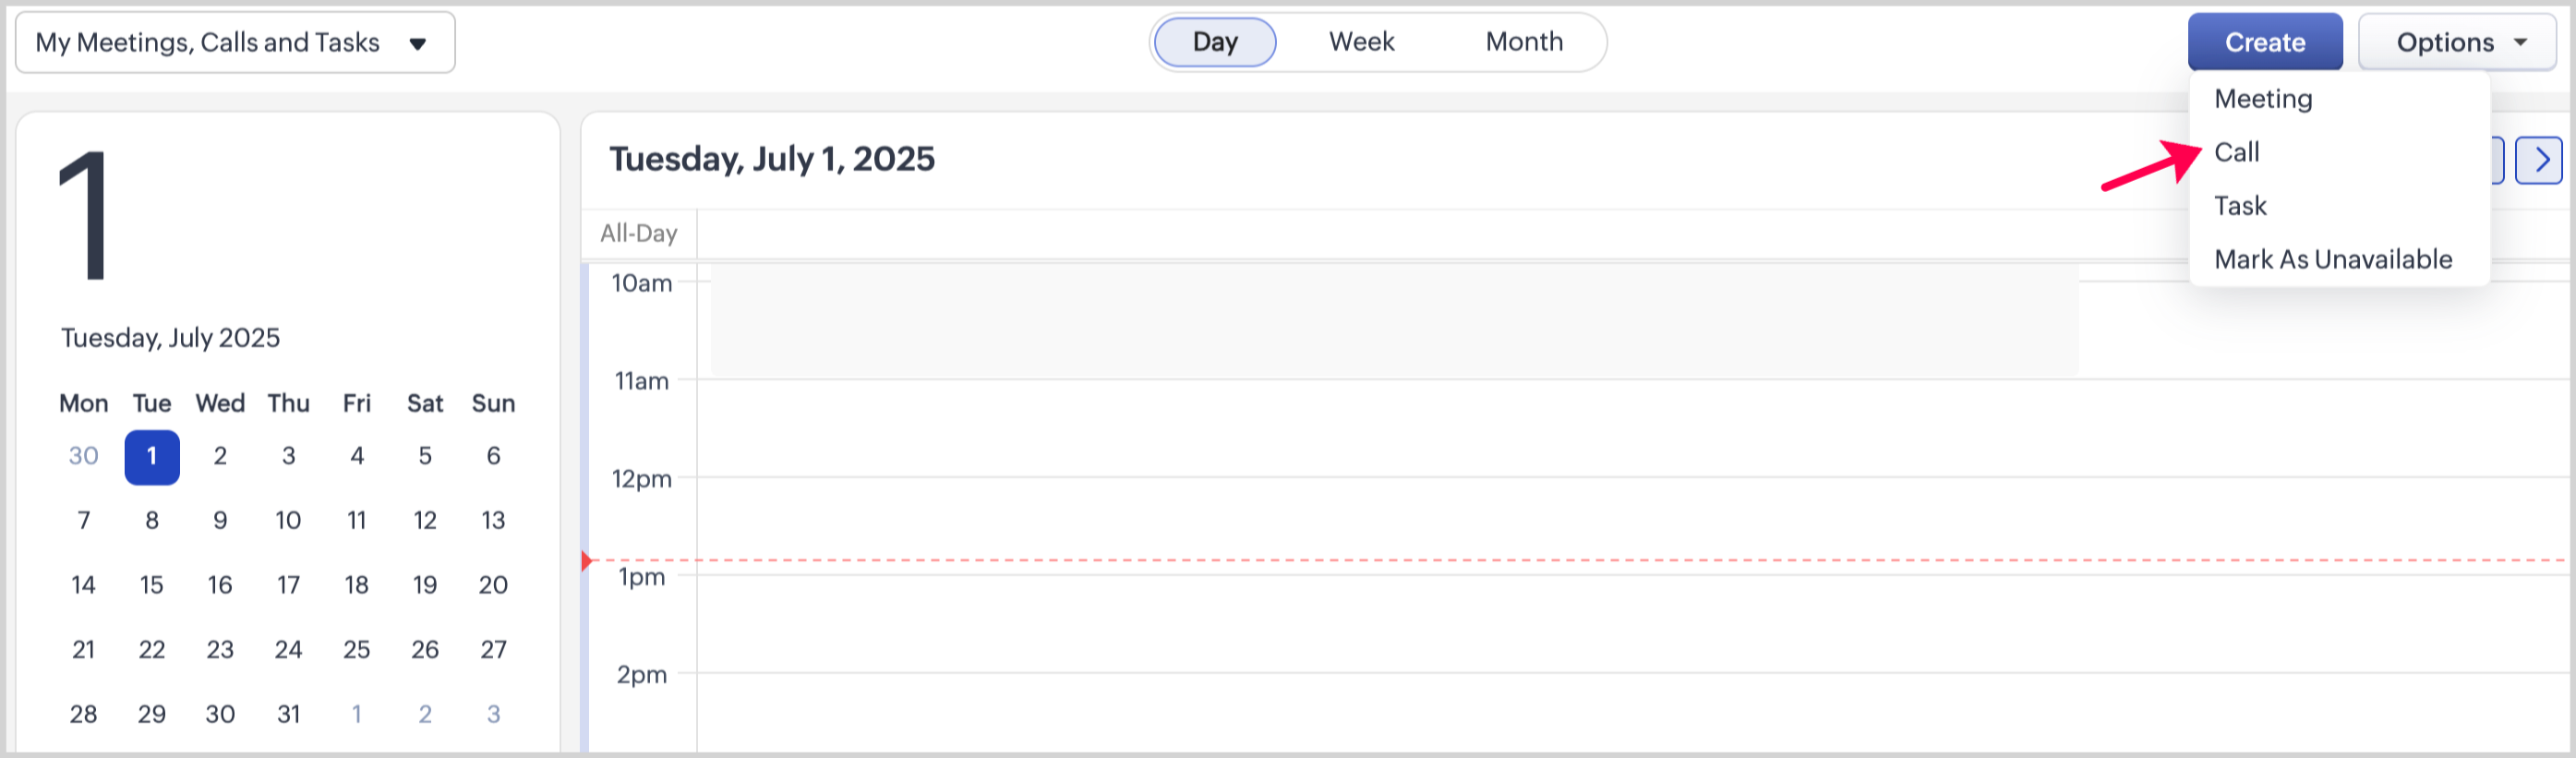The height and width of the screenshot is (758, 2576).
Task: Choose Meeting from Create menu
Action: click(x=2262, y=99)
